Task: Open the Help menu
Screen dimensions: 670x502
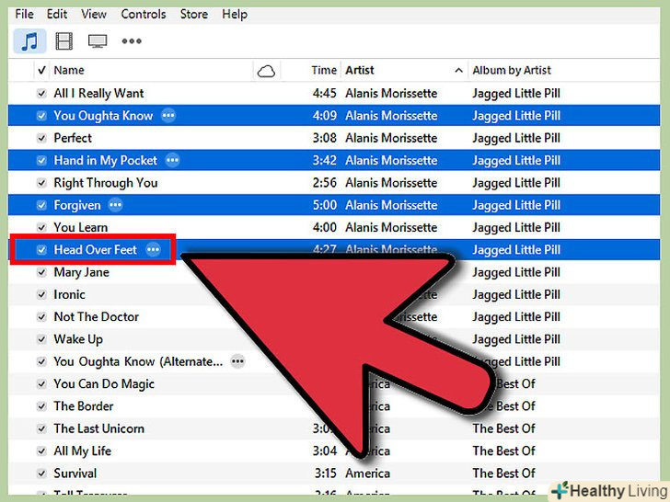Action: point(235,14)
